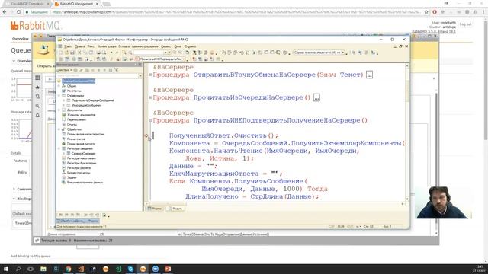Expand collapsed ОтправитьВТочкуОбменаНаСервере procedure body
The width and height of the screenshot is (488, 274).
click(x=369, y=75)
